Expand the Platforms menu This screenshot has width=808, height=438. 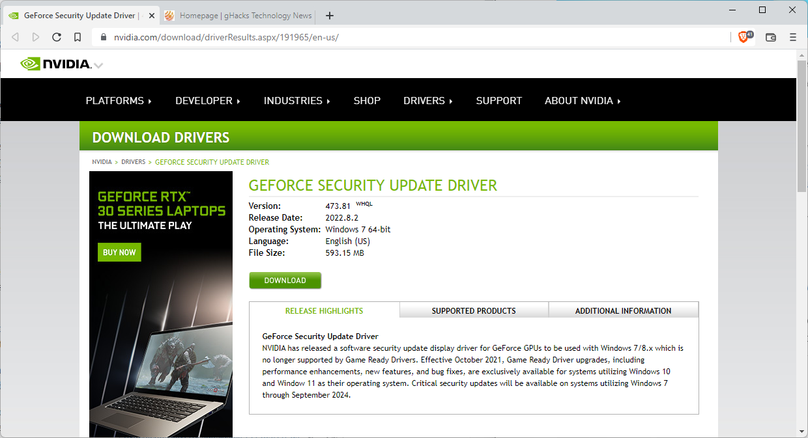(118, 101)
